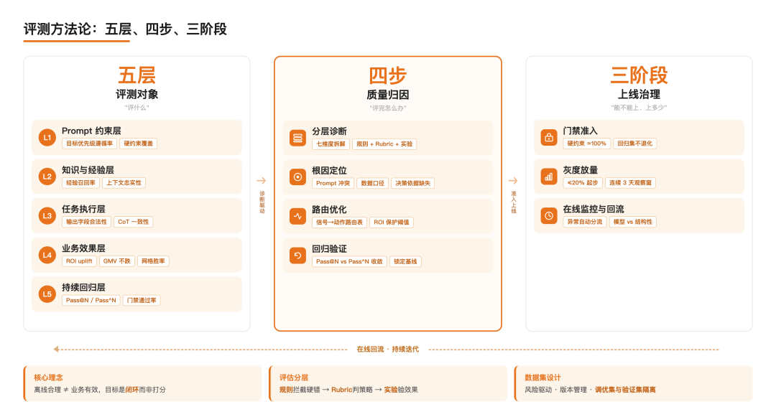
Task: Select the ROI 保护阈值 tag
Action: pyautogui.click(x=392, y=222)
